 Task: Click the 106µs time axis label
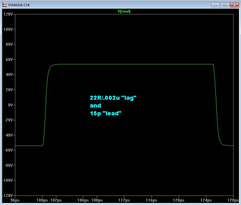pyautogui.click(x=83, y=200)
